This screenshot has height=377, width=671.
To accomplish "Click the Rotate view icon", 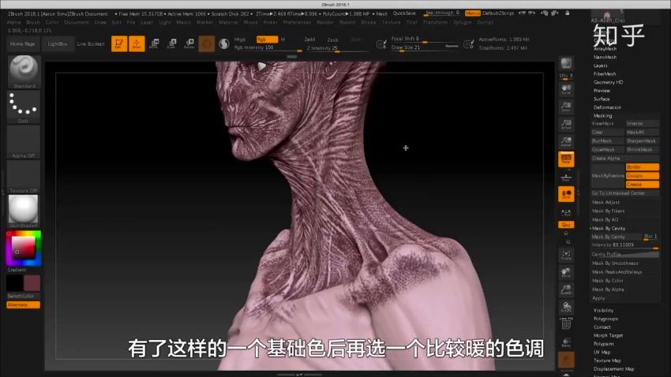I will coord(566,307).
